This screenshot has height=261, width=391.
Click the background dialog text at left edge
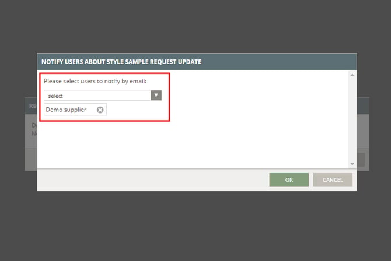pos(33,129)
